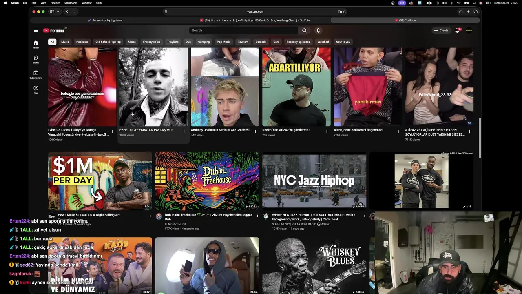Click the YouTube page vertical scrollbar
Screen dimensions: 522x294
click(480, 138)
